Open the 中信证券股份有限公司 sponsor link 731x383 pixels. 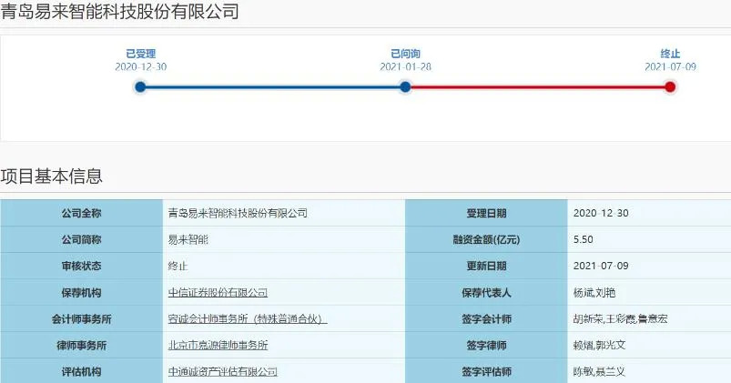tap(218, 292)
